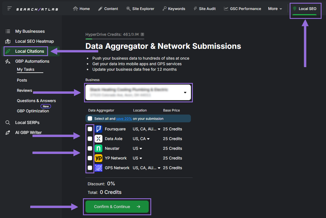The height and width of the screenshot is (218, 326).
Task: Open the save 20% link
Action: click(124, 118)
